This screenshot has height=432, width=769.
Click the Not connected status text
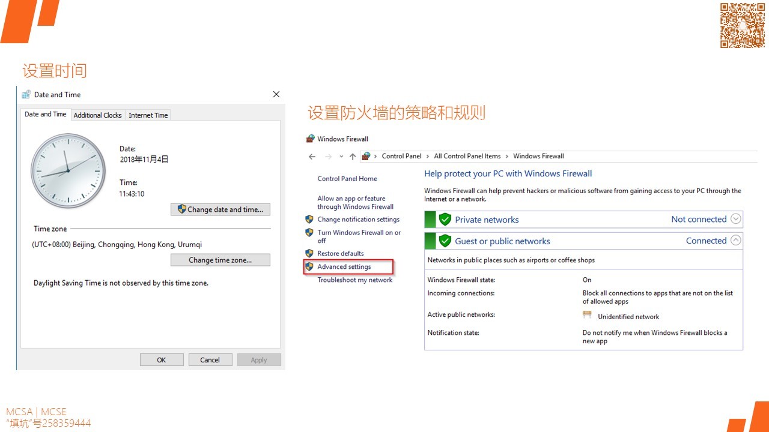pos(699,220)
